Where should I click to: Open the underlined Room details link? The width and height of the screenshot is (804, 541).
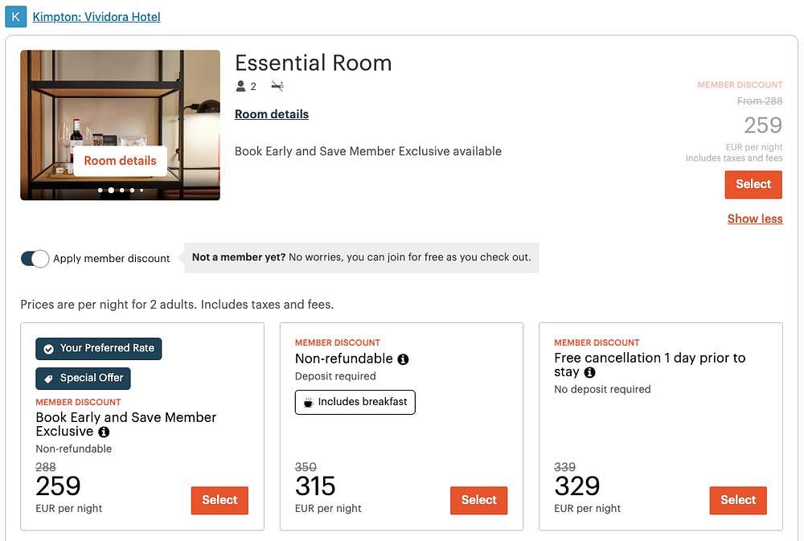pyautogui.click(x=272, y=114)
